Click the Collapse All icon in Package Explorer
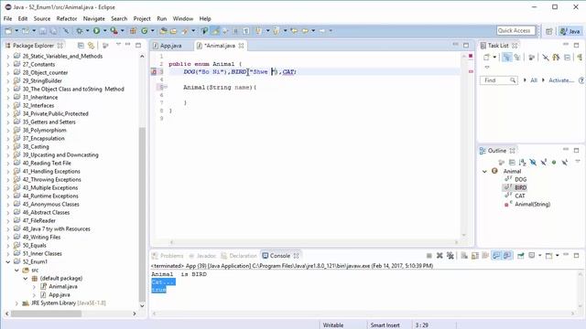 (x=81, y=46)
